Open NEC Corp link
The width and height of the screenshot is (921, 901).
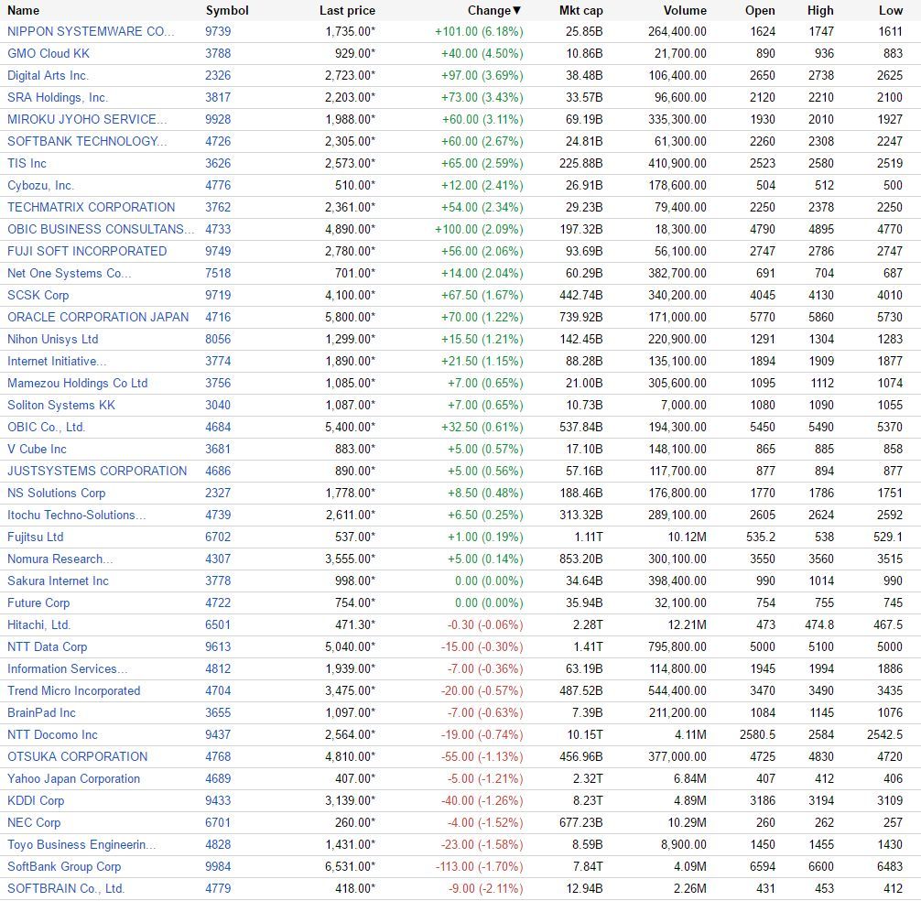coord(34,822)
